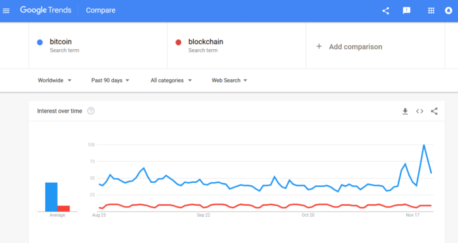Click the blue bitcoin color dot
Viewport: 458px width, 243px height.
pos(40,43)
